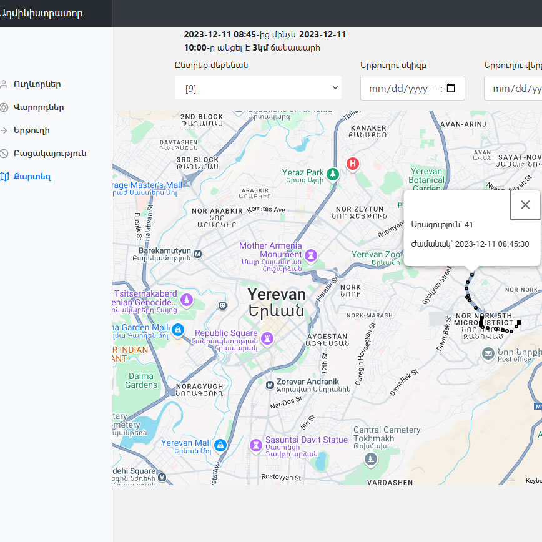The height and width of the screenshot is (542, 542).
Task: Click the red hospital H marker
Action: click(x=353, y=163)
